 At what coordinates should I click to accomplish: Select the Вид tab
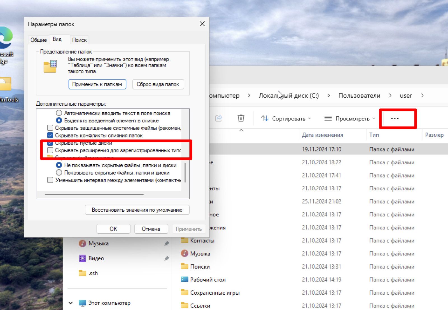point(57,39)
